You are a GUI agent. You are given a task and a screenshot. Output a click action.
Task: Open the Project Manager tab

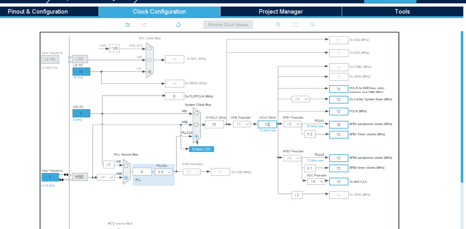point(281,12)
